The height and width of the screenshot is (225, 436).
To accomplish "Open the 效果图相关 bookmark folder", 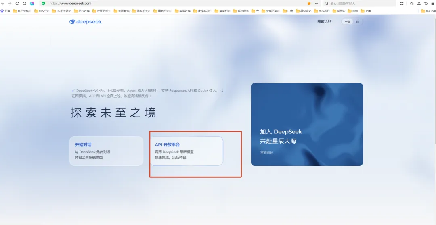I will [x=101, y=11].
